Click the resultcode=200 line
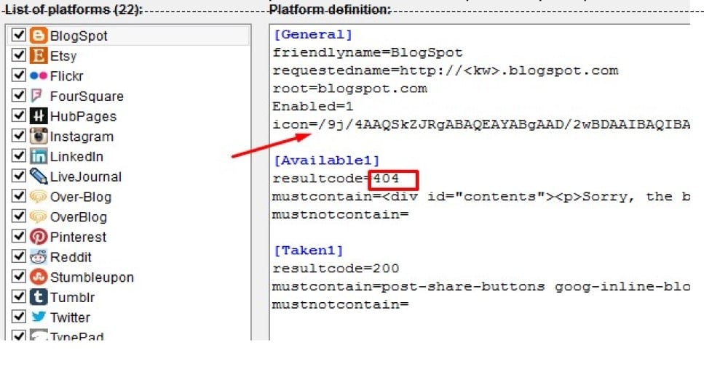This screenshot has width=704, height=366. [336, 269]
